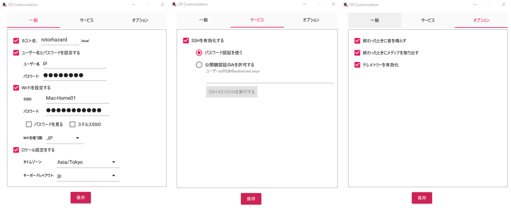The height and width of the screenshot is (208, 511).
Task: Minimize the left OS Customization window
Action: point(134,5)
